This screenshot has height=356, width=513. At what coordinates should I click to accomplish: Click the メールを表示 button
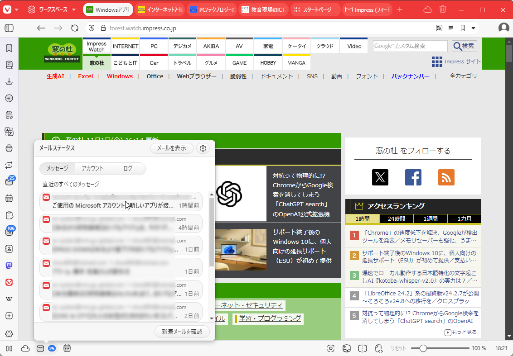point(172,148)
